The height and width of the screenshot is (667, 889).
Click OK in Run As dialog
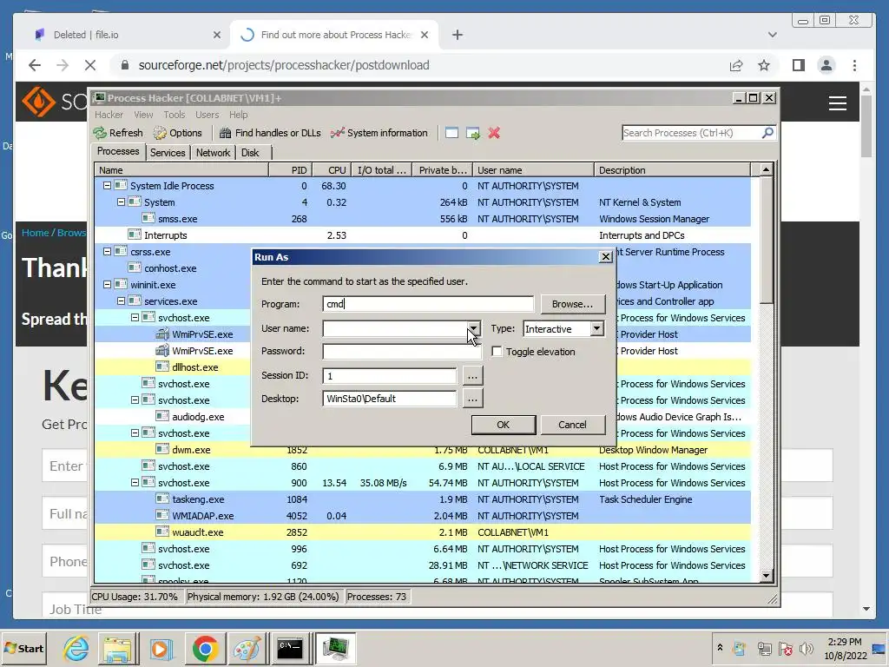tap(504, 425)
